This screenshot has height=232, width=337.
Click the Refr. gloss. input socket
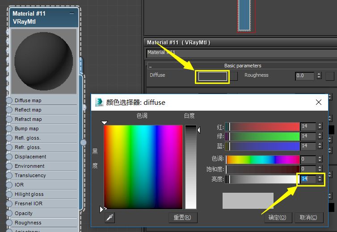pyautogui.click(x=9, y=147)
